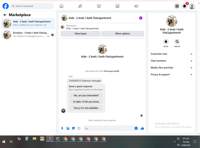Image resolution: width=200 pixels, height=148 pixels.
Task: Open the Marketplace tab in top navigation
Action: pos(118,6)
